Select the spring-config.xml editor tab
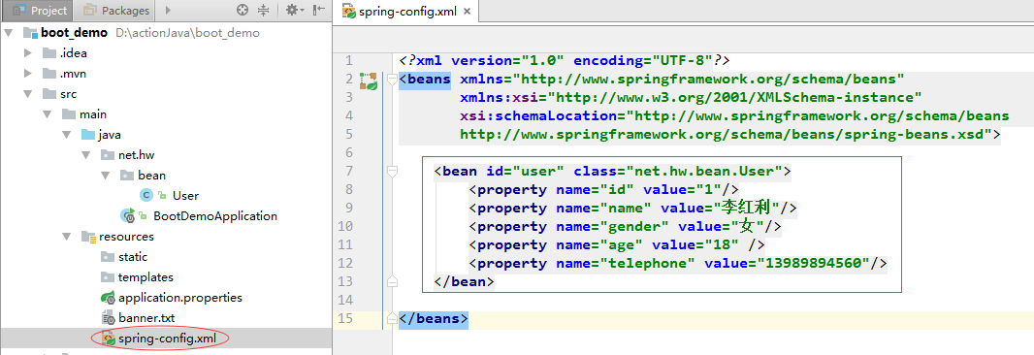This screenshot has height=355, width=1034. 408,12
